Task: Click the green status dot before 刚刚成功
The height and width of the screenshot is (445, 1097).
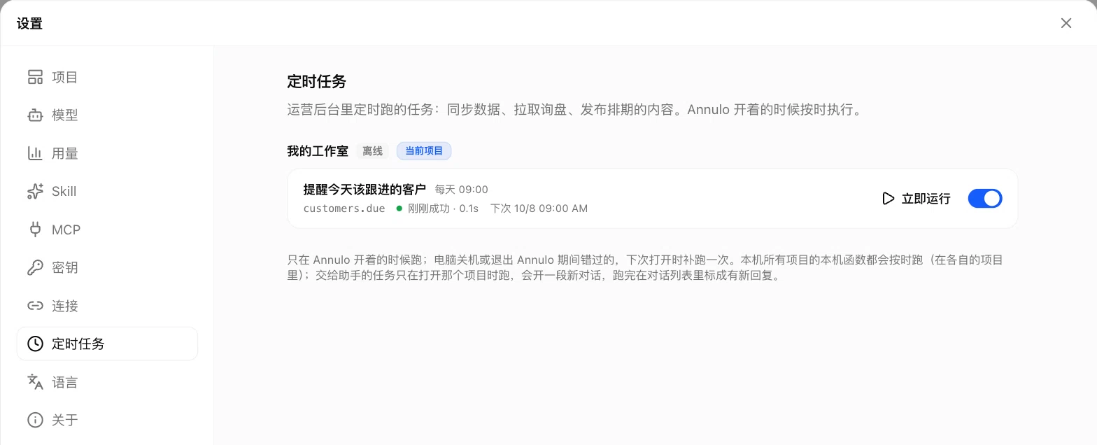Action: tap(399, 209)
